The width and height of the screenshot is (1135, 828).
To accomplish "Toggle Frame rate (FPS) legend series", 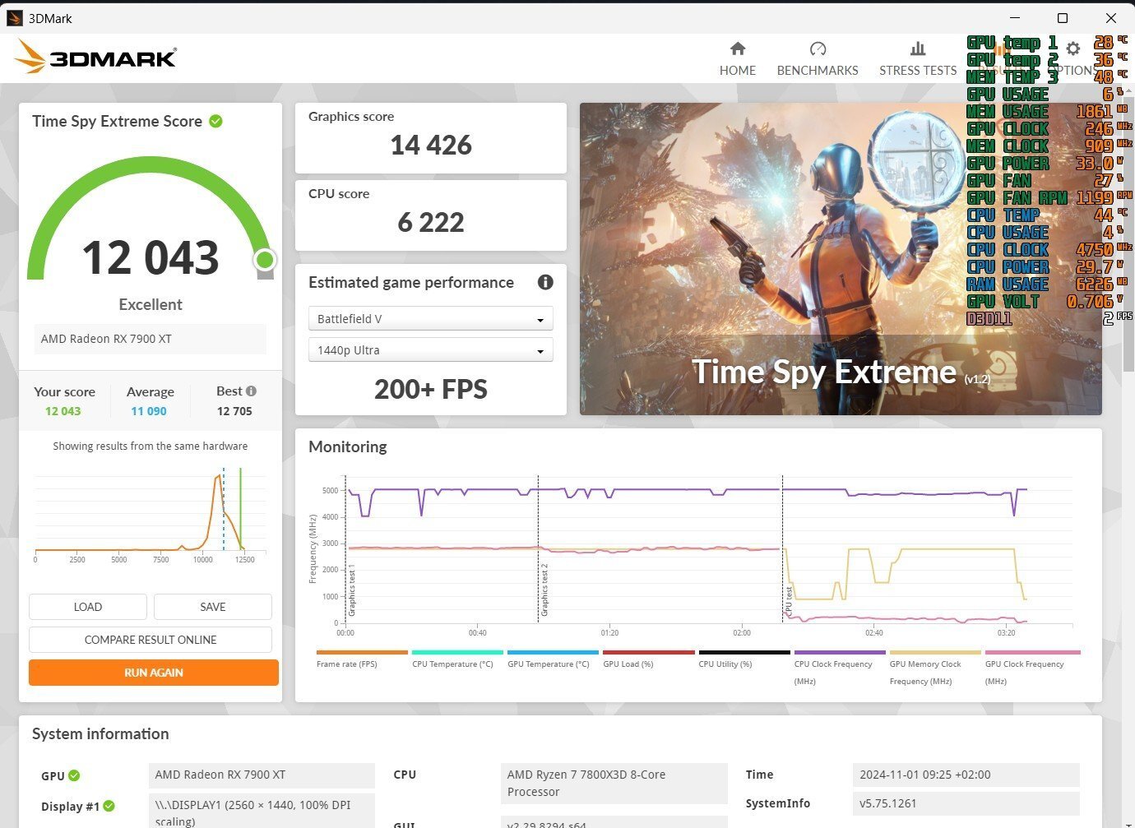I will pos(362,659).
